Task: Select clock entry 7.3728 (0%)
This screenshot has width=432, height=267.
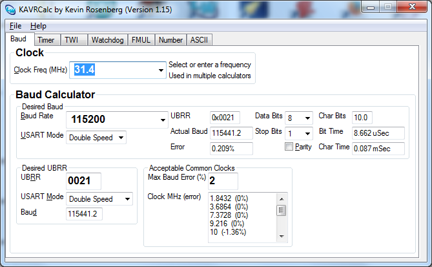Action: pyautogui.click(x=229, y=215)
